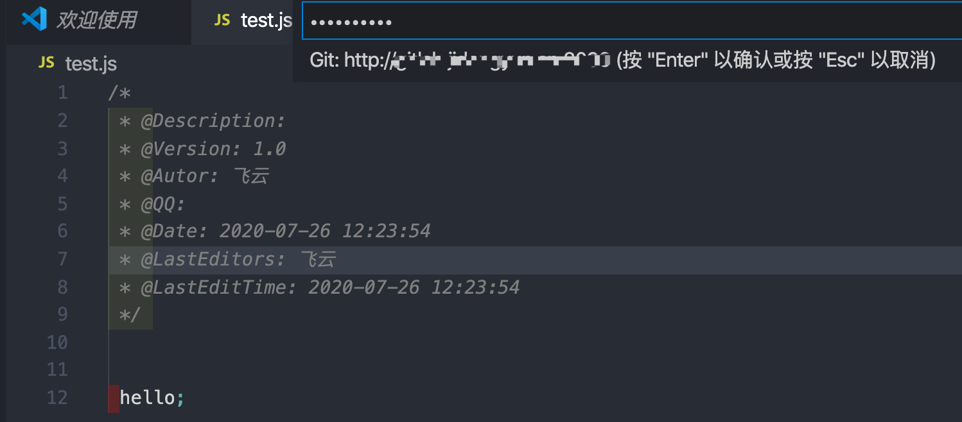The height and width of the screenshot is (422, 962).
Task: Click the @Autor: 飞云 comment line
Action: pos(193,176)
